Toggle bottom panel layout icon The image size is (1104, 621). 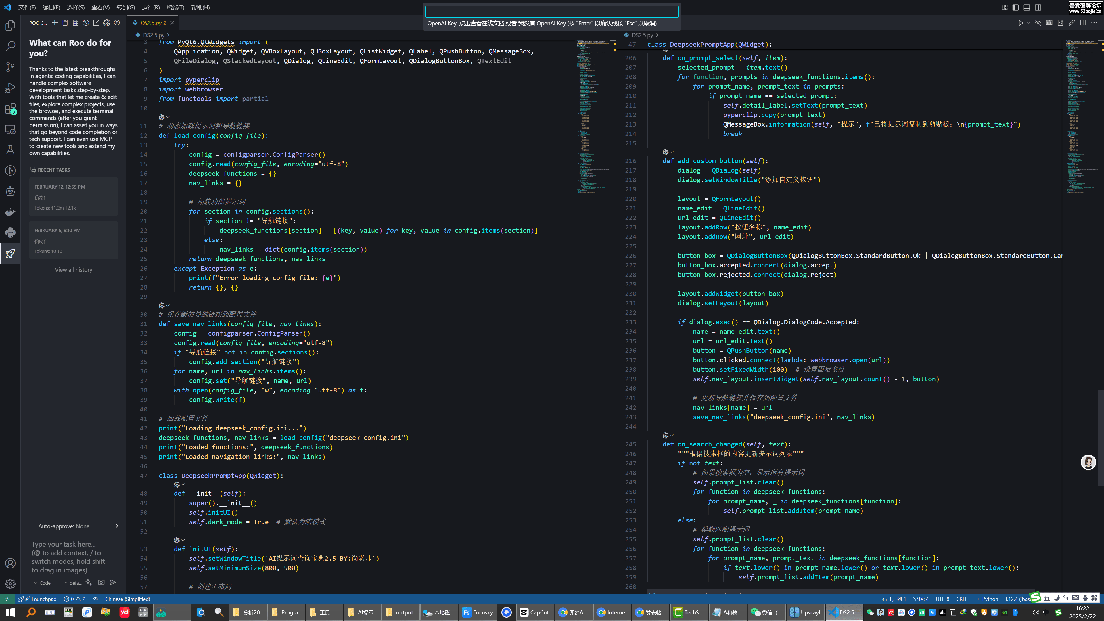(x=1027, y=7)
